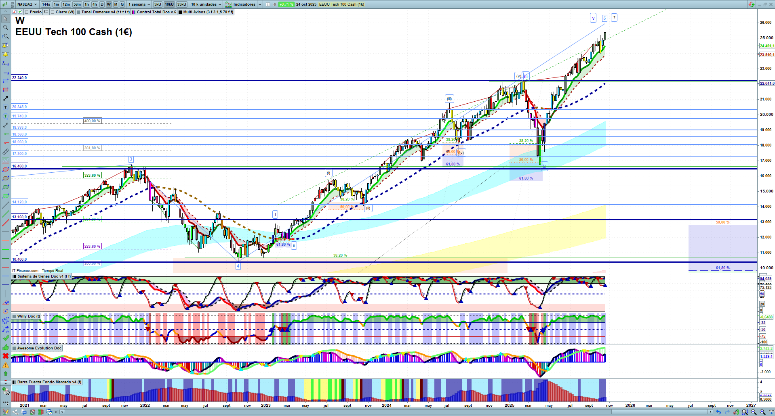Image resolution: width=775 pixels, height=416 pixels.
Task: Select the area zoom tool
Action: [x=6, y=36]
